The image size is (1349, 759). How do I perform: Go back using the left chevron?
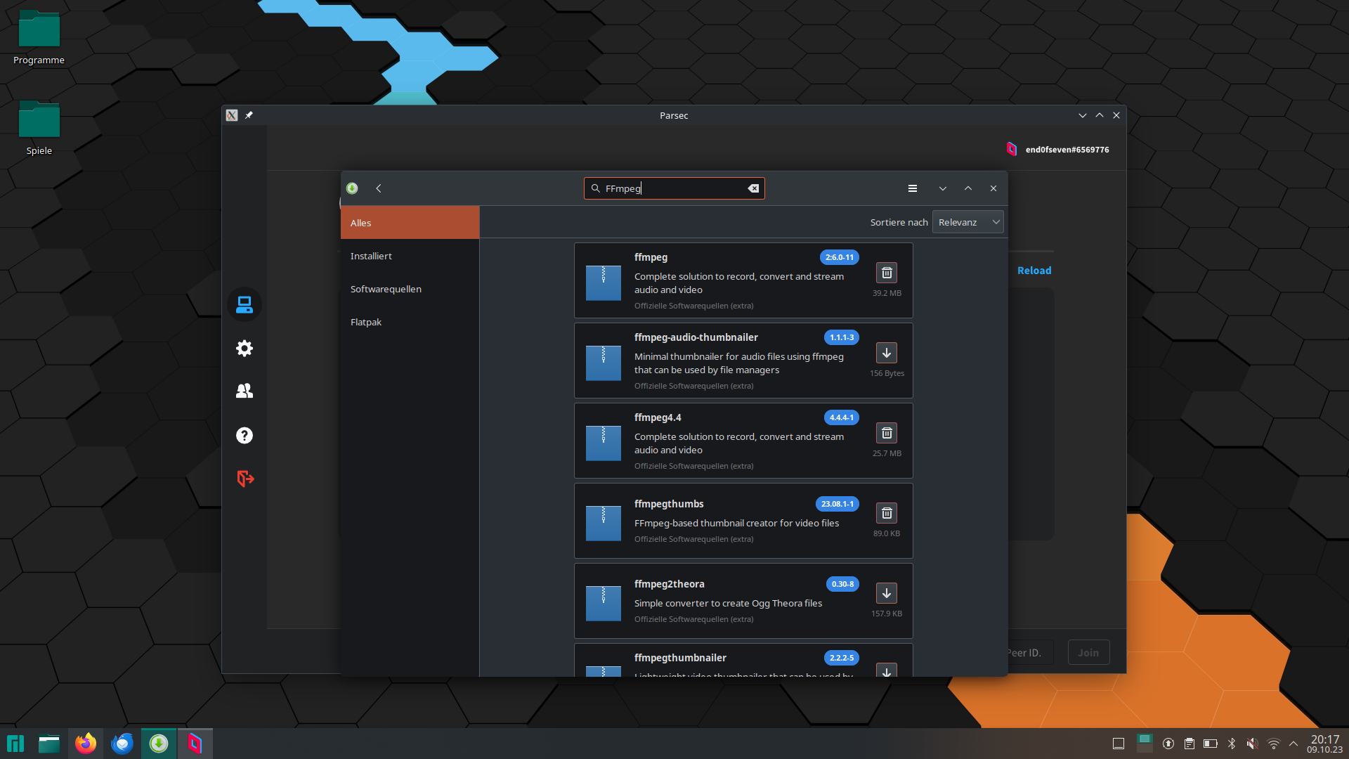coord(379,188)
